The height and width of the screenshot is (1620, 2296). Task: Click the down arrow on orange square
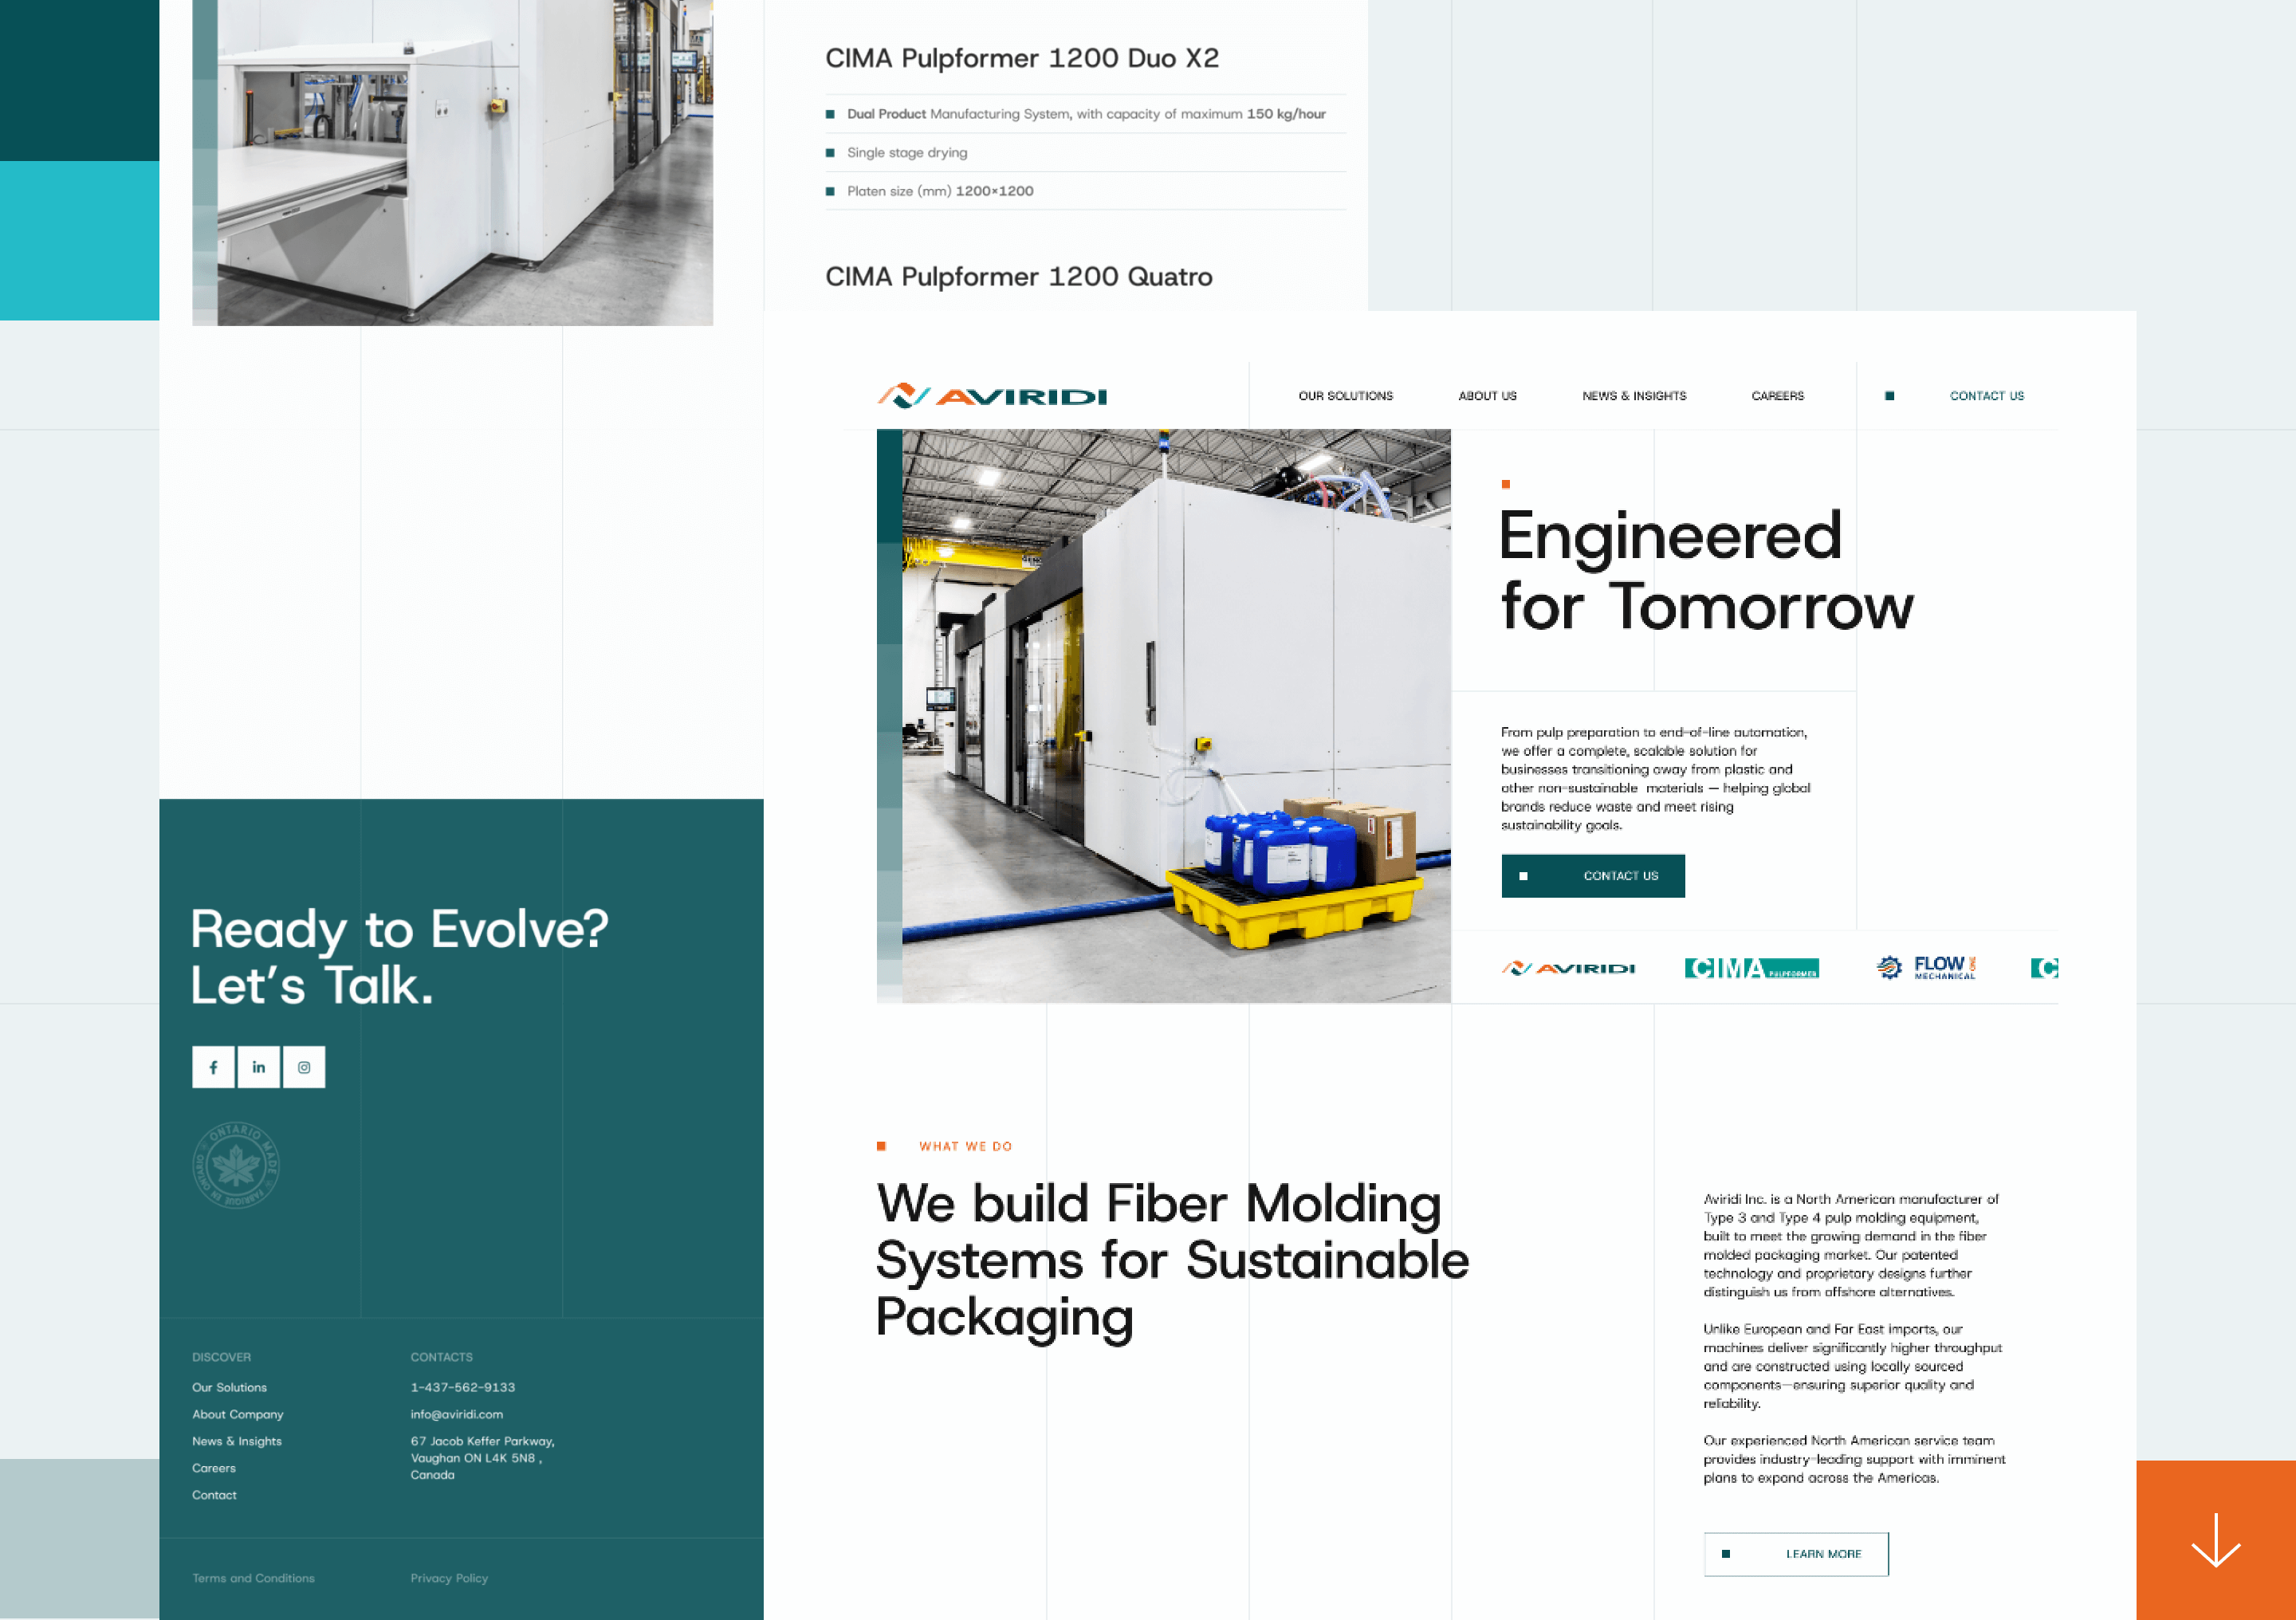(x=2215, y=1540)
